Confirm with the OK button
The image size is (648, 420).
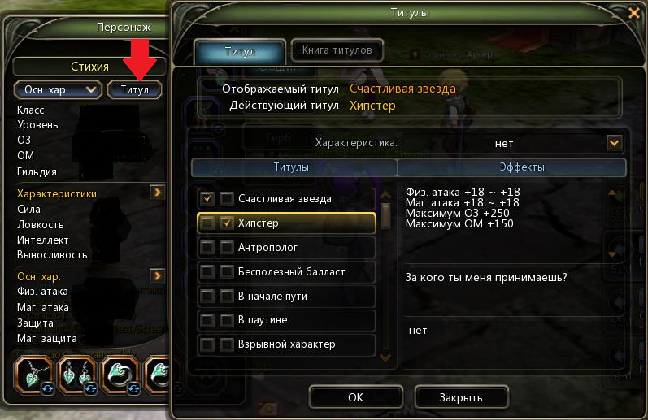[355, 397]
